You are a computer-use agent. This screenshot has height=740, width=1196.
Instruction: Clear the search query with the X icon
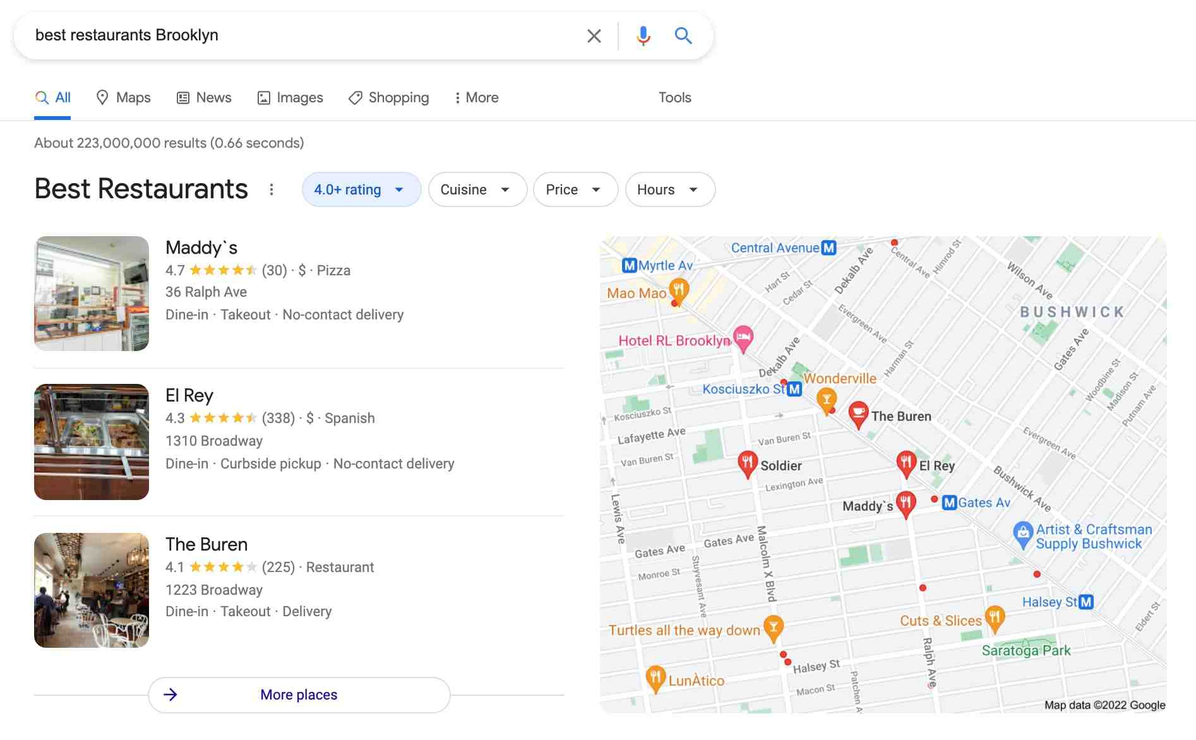[594, 36]
